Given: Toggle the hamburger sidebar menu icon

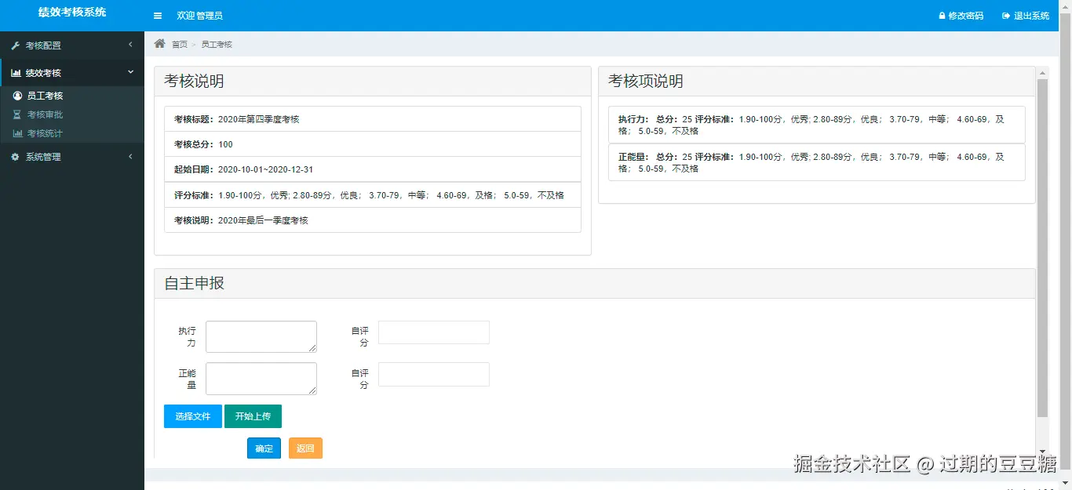Looking at the screenshot, I should click(x=158, y=16).
